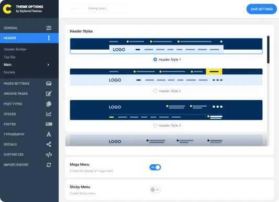
Task: Click the Header Styles list scrollbar
Action: click(x=268, y=50)
